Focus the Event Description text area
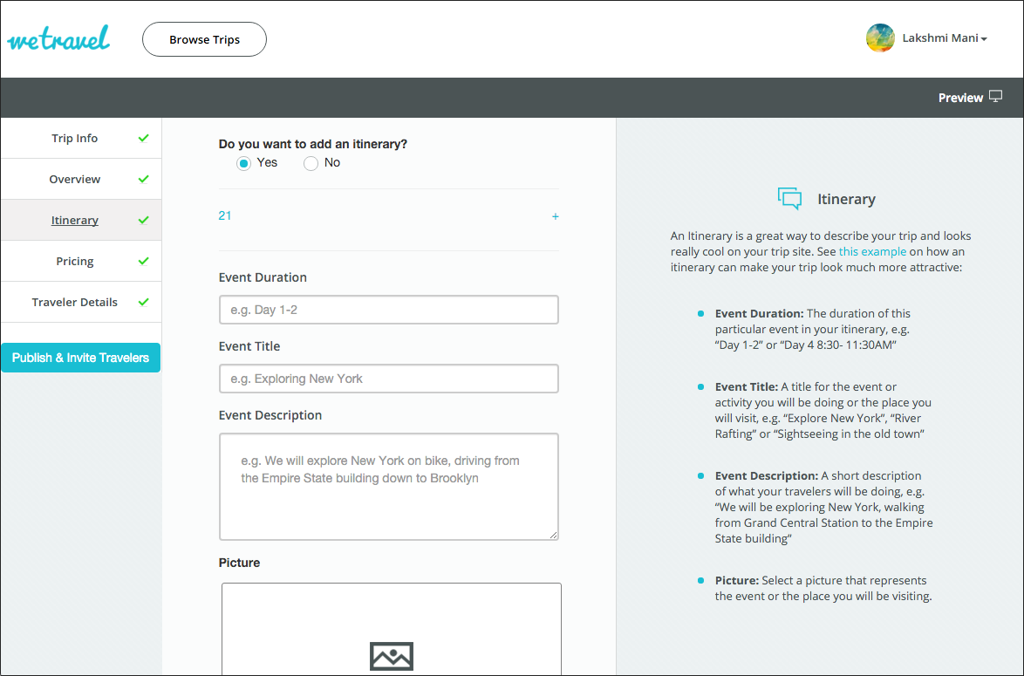 point(388,486)
